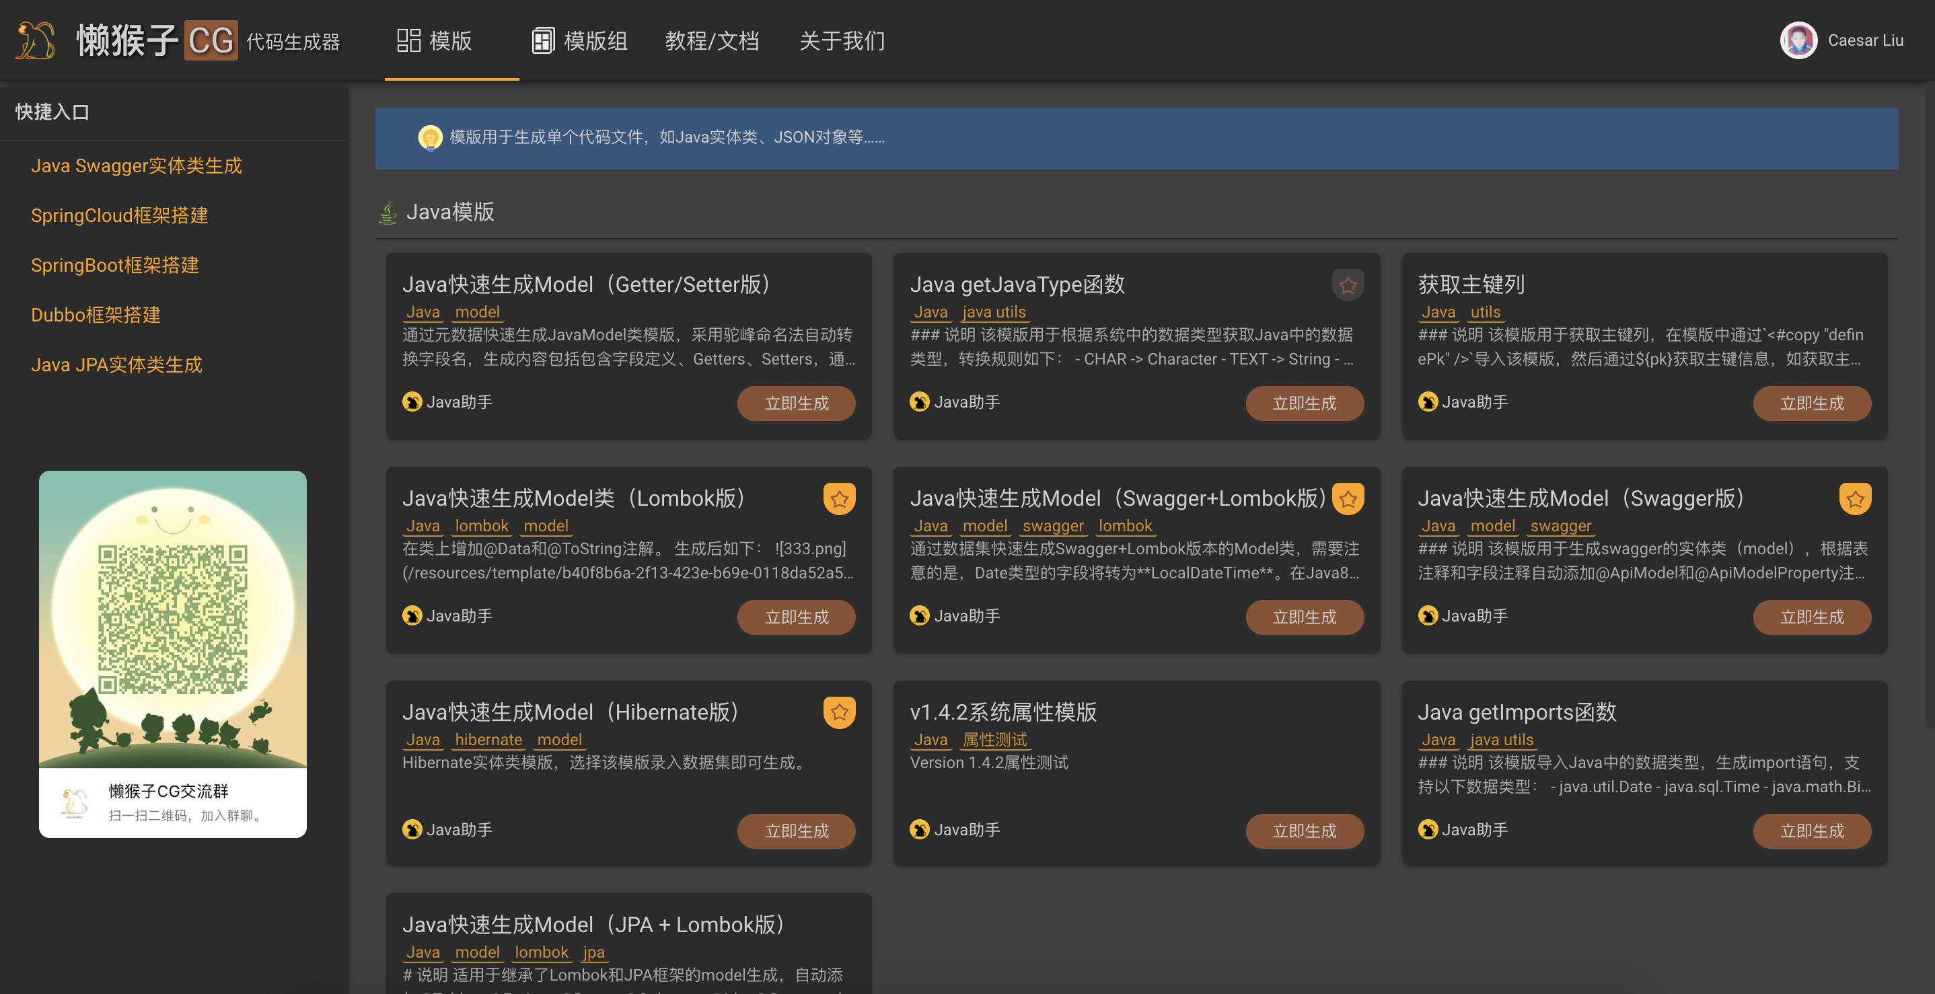Click the hibernate tag on Hibernate版 card
This screenshot has width=1935, height=994.
click(x=488, y=740)
